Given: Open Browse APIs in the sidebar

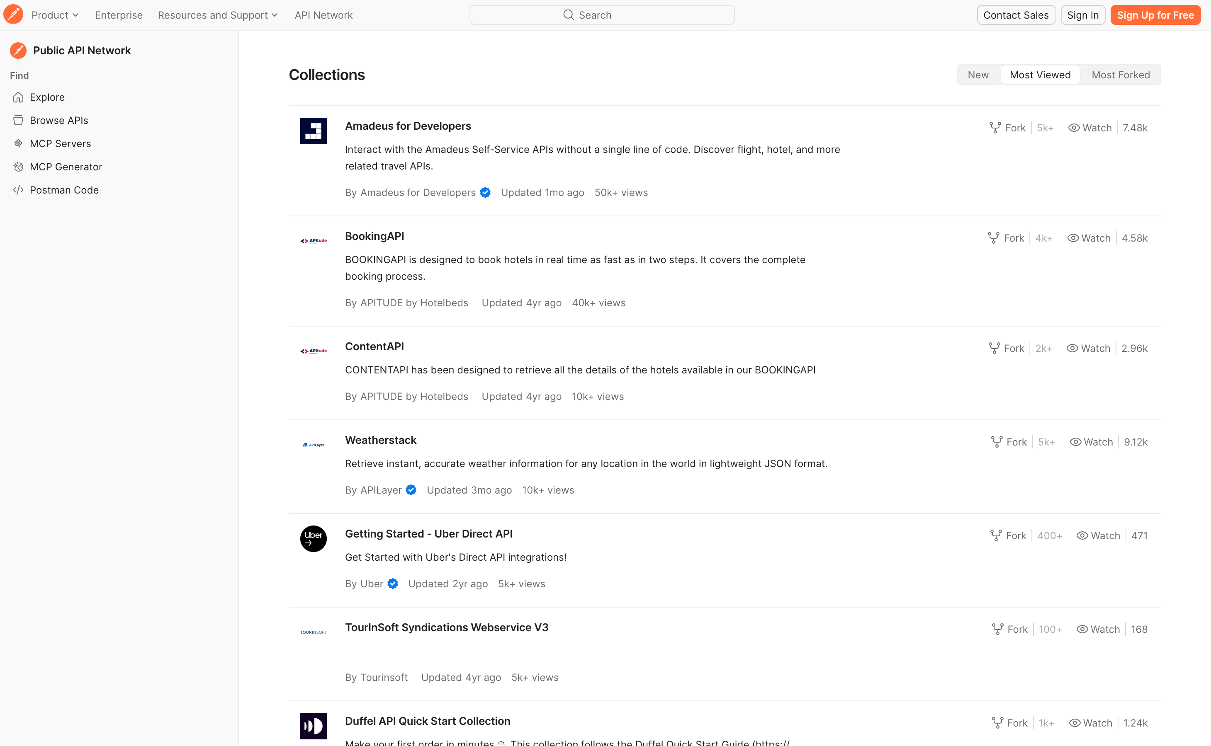Looking at the screenshot, I should coord(59,120).
